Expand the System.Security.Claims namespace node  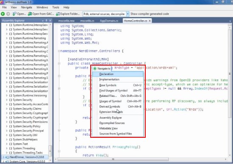pyautogui.click(x=7, y=109)
